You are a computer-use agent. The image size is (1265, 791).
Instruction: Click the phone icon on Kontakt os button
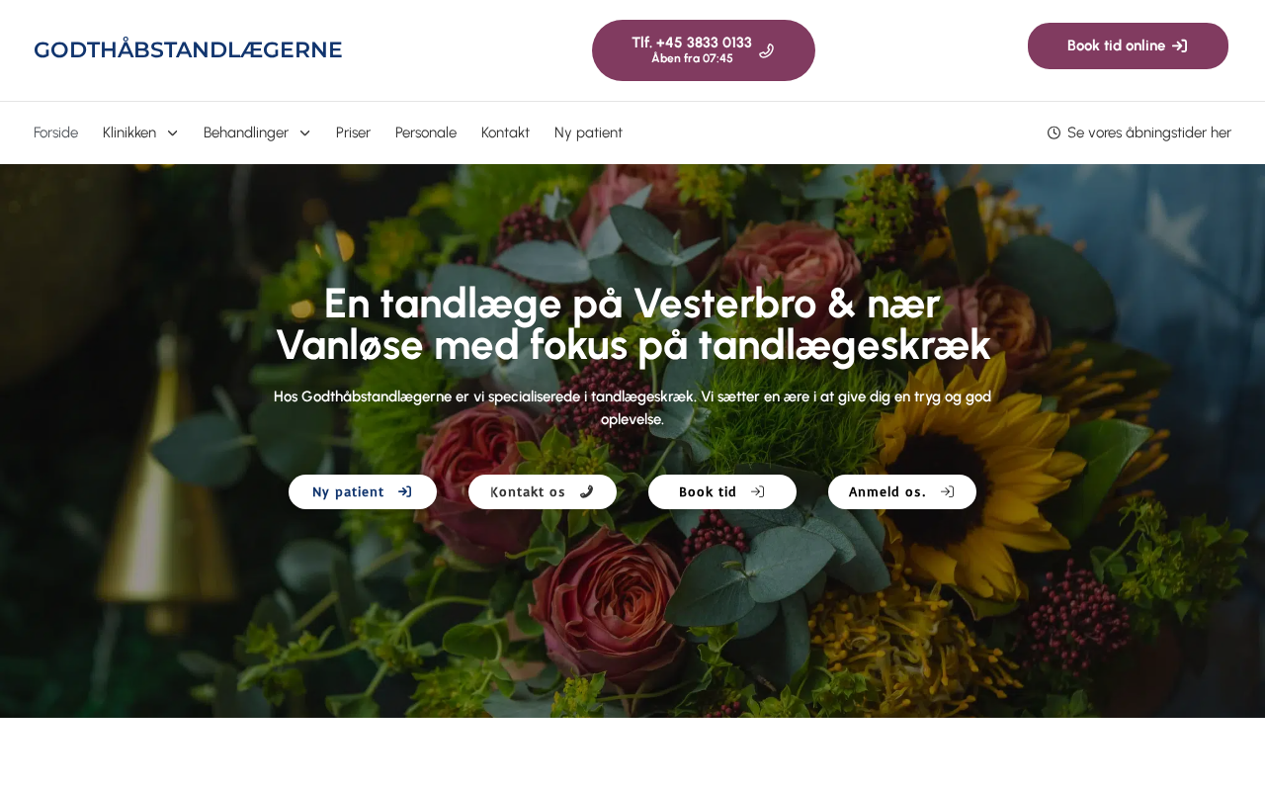coord(586,491)
